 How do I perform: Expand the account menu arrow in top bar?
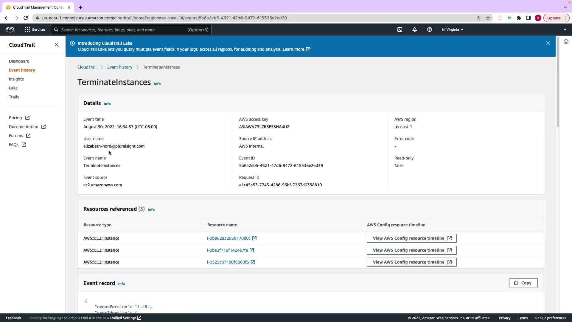[565, 30]
